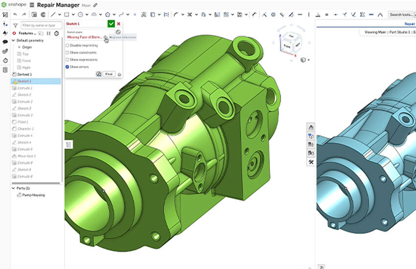Open the Line tool dropdown arrow

(59, 15)
